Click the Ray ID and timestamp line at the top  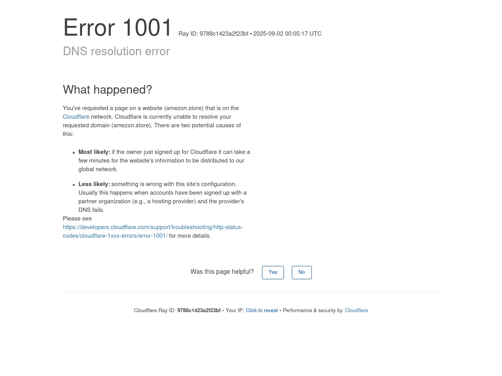point(250,34)
